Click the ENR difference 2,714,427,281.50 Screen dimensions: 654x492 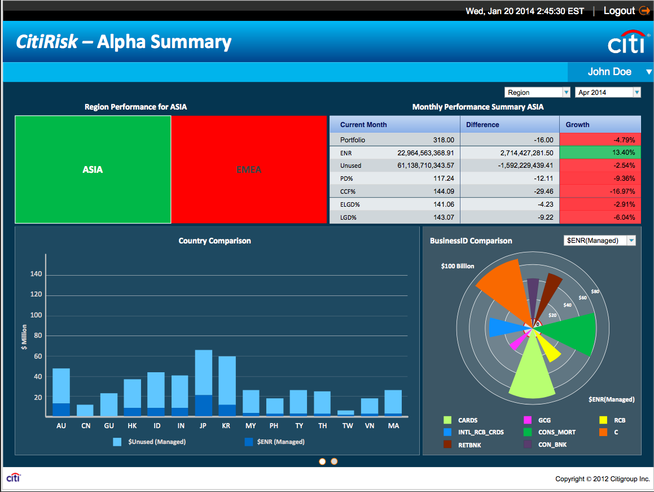tap(527, 153)
